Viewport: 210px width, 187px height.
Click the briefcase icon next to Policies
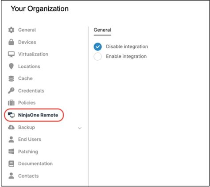pyautogui.click(x=11, y=103)
